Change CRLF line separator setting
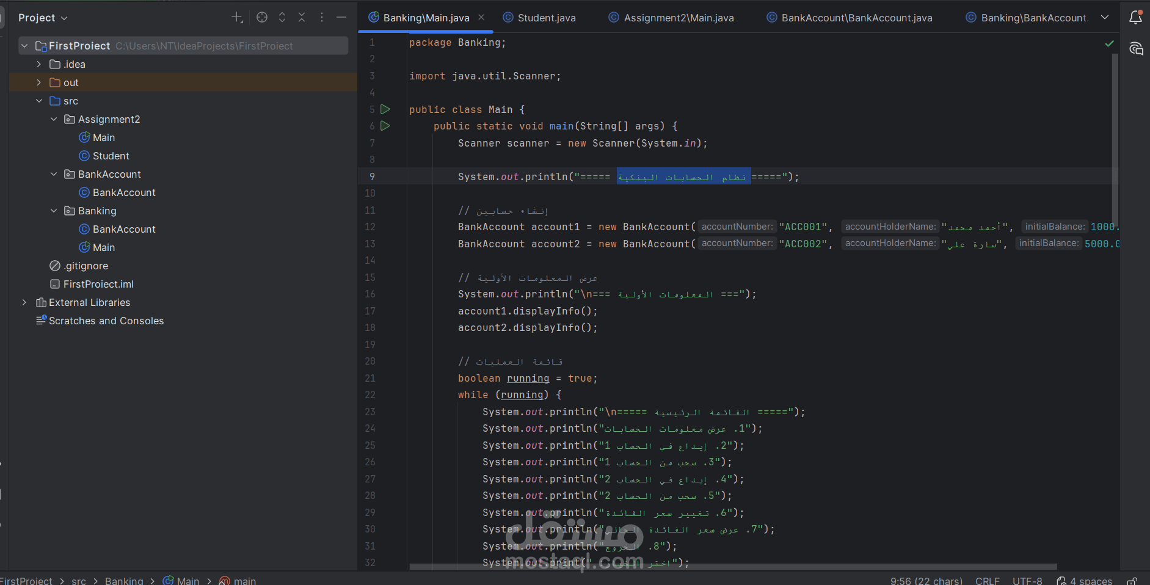The width and height of the screenshot is (1150, 585). [x=988, y=581]
